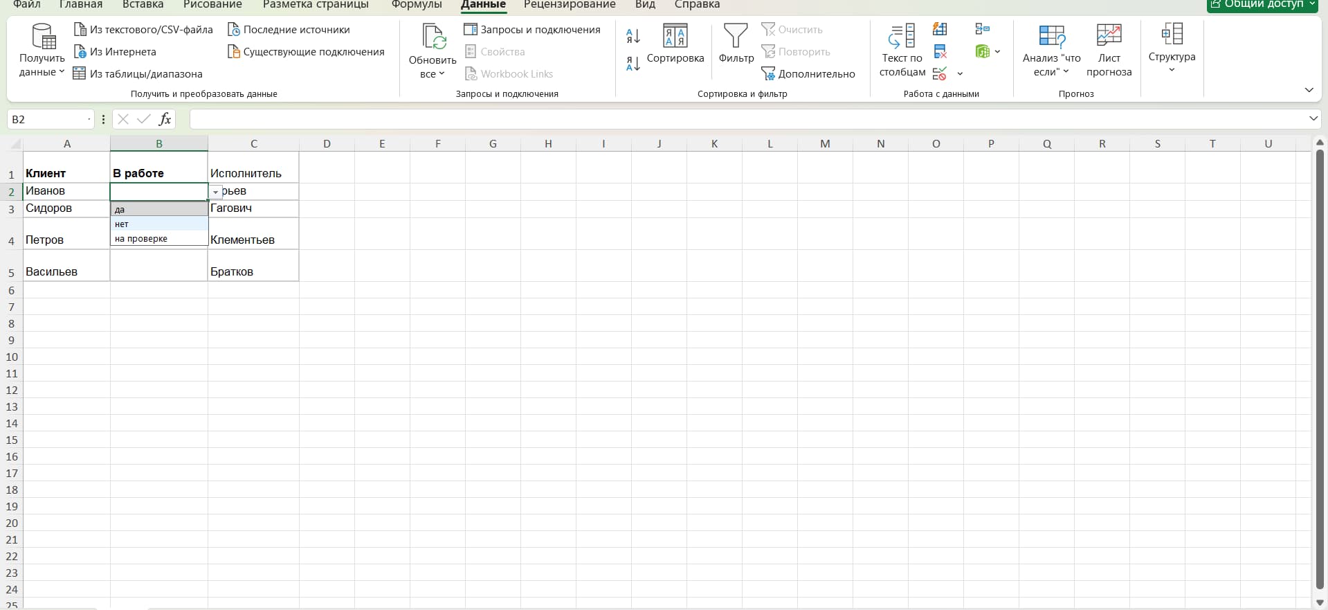Screen dimensions: 1328x610
Task: Click Обновить все refresh icon
Action: tap(433, 50)
